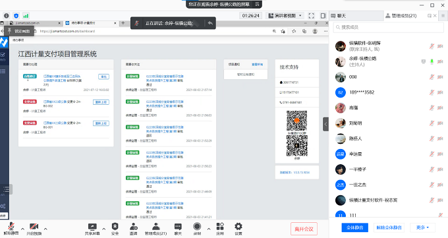Open menu icon on viewing-screen banner
This screenshot has width=448, height=238.
(257, 4)
